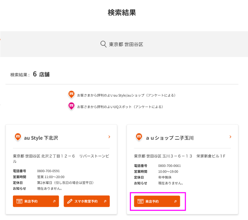Expand auショップ 二子玉川 details chevron
The width and height of the screenshot is (248, 220).
coord(231,137)
